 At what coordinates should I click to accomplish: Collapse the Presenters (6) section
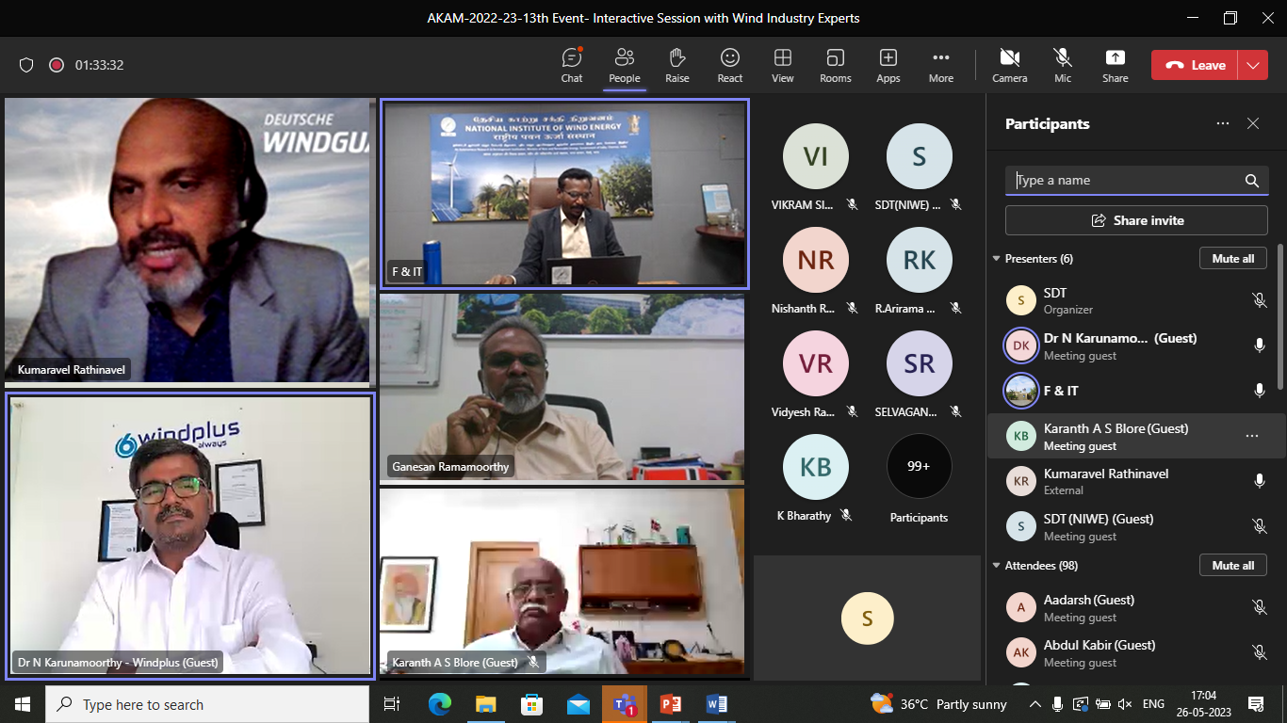coord(997,259)
